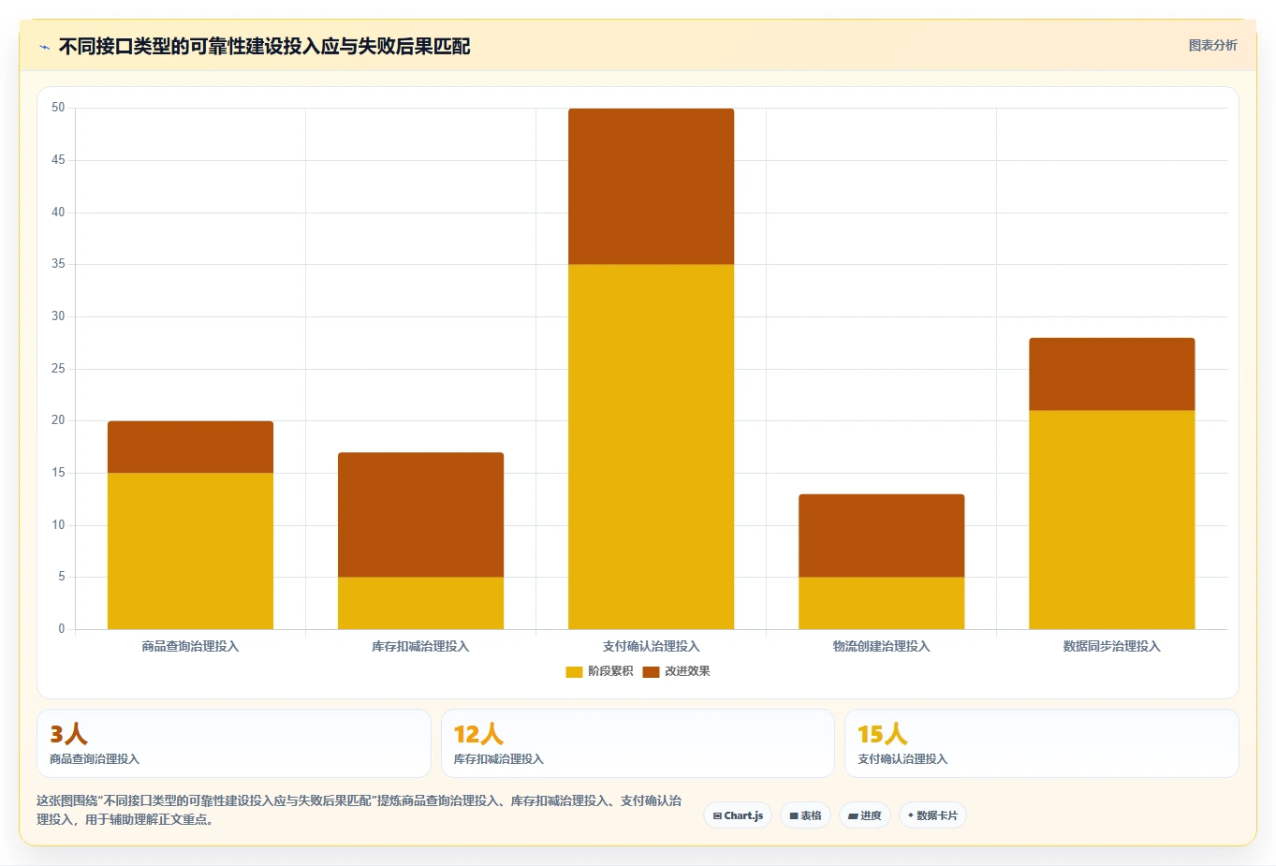Click the x-axis label 物流创建治理投入

tap(881, 646)
